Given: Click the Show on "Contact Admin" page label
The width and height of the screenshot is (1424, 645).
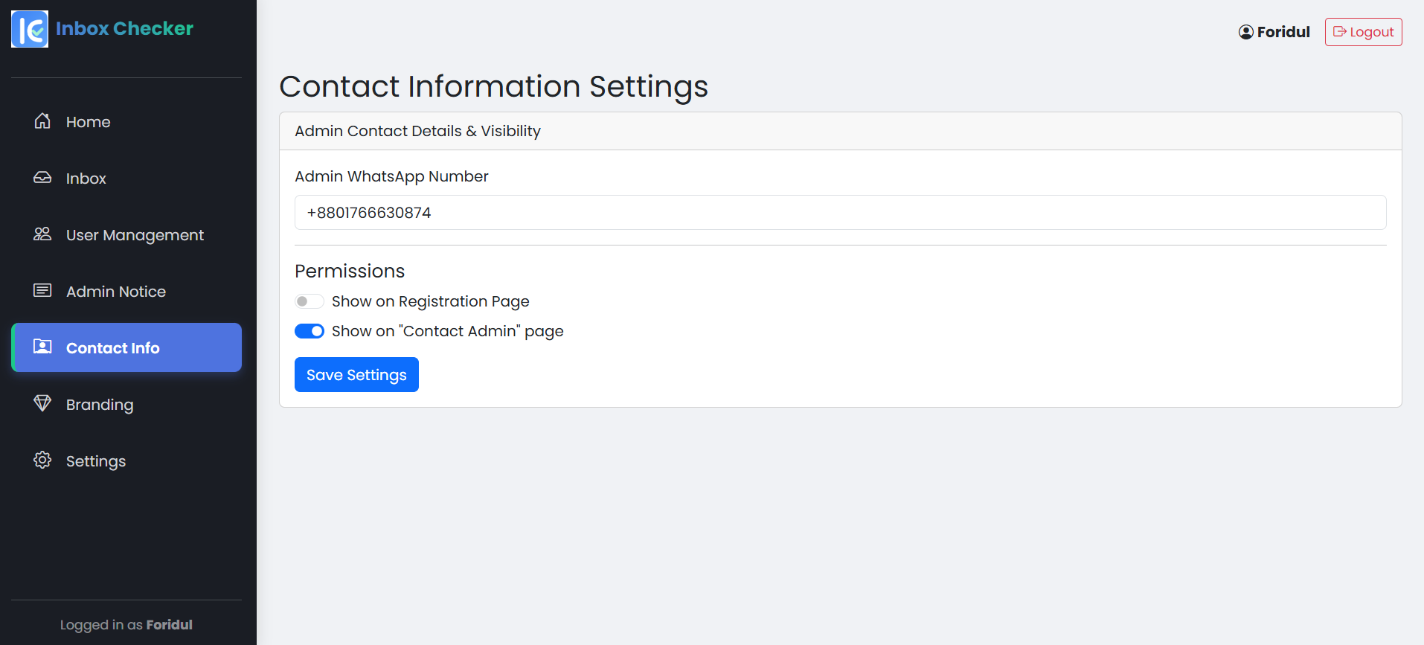Looking at the screenshot, I should (448, 331).
